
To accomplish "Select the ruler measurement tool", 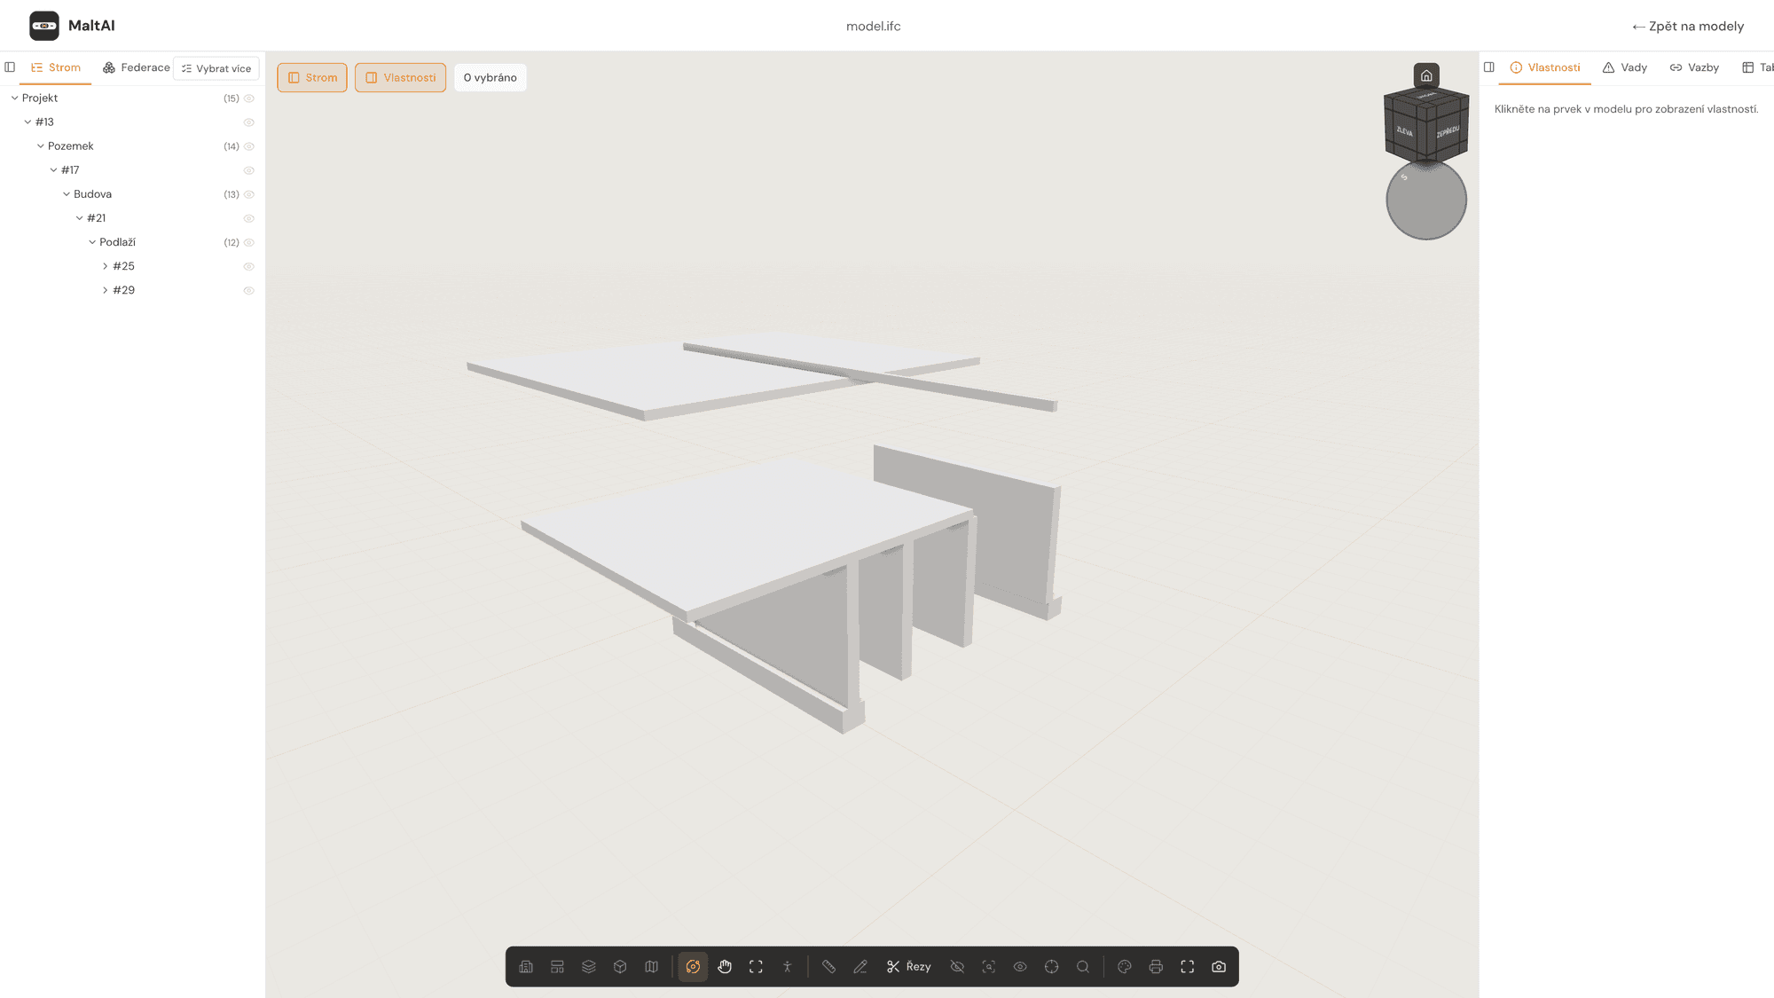I will click(x=828, y=967).
